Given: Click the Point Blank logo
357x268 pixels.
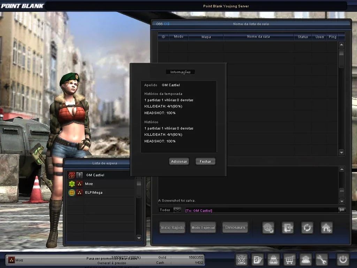Looking at the screenshot, I should pyautogui.click(x=22, y=6).
